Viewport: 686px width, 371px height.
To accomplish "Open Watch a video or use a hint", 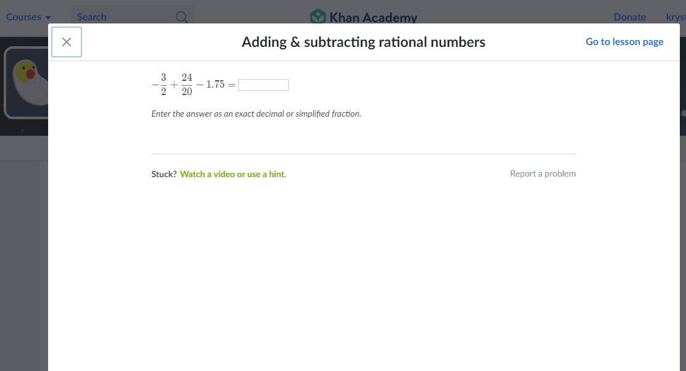I will pos(233,174).
